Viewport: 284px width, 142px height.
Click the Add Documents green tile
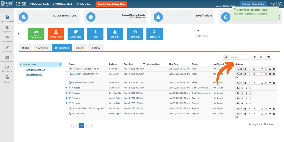(x=36, y=34)
